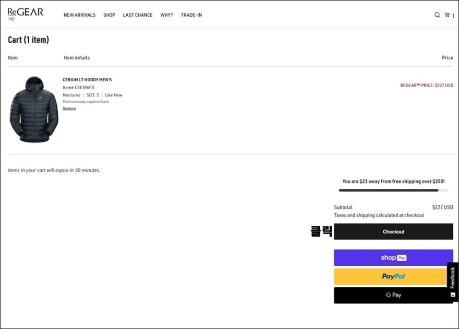The height and width of the screenshot is (329, 459).
Task: Open the Feedback side tab
Action: coord(453,282)
